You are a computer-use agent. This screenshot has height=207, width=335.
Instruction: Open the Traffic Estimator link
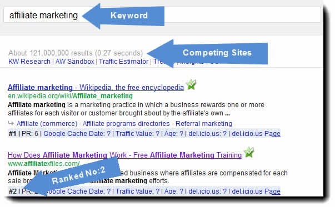123,62
